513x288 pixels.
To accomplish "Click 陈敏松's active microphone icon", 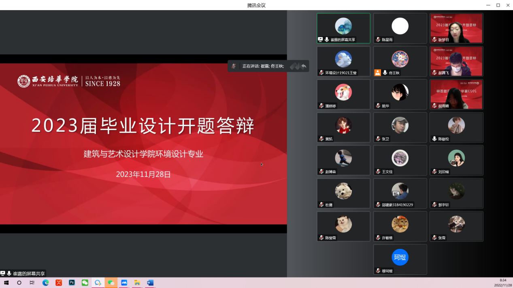I will 434,139.
